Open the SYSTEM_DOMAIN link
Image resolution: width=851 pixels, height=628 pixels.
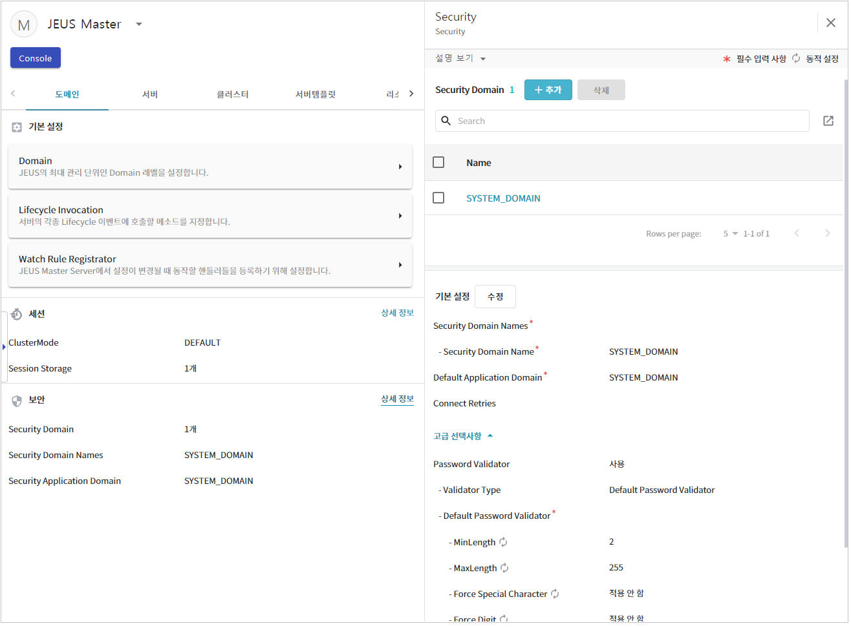coord(503,198)
